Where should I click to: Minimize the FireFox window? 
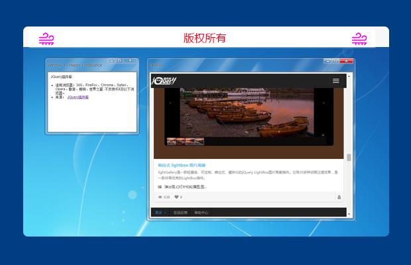coord(327,61)
